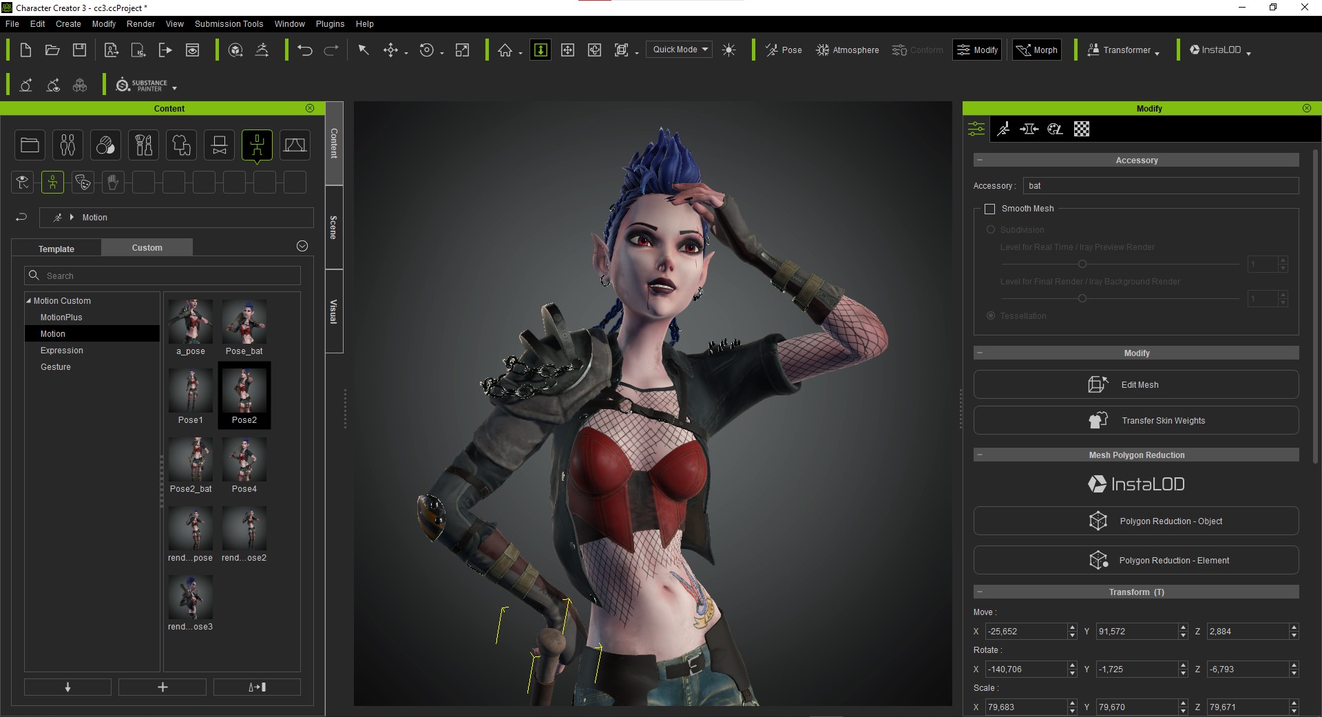
Task: Toggle Pose mode in toolbar
Action: coord(784,50)
